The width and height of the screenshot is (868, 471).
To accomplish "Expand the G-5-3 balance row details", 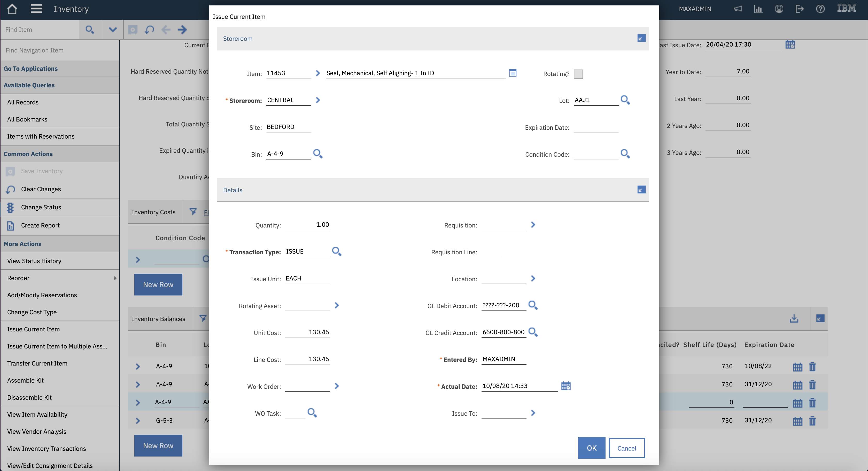I will pyautogui.click(x=137, y=421).
